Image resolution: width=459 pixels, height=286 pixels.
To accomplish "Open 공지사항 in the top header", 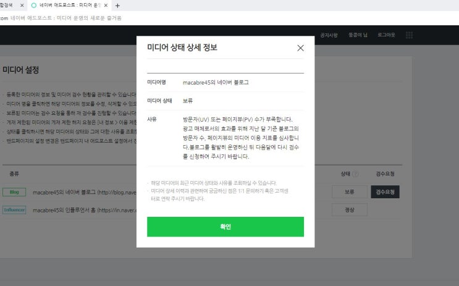I will click(329, 35).
